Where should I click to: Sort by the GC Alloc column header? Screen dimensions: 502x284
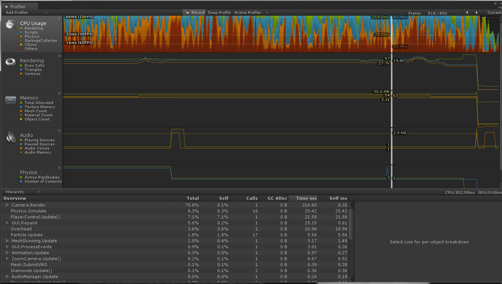274,198
